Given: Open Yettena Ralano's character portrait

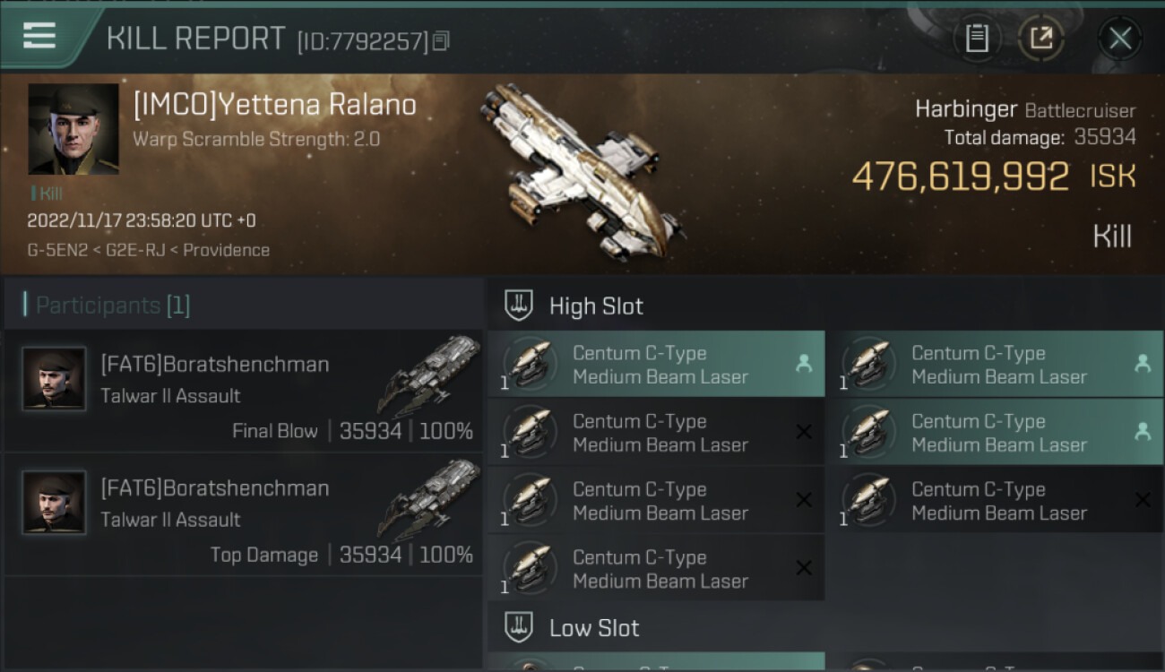Looking at the screenshot, I should 73,129.
